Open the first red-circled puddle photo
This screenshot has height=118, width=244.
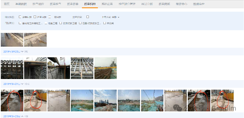12,100
